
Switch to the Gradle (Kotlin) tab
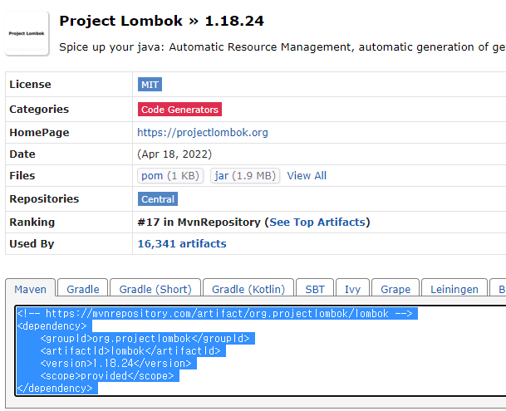click(x=248, y=288)
